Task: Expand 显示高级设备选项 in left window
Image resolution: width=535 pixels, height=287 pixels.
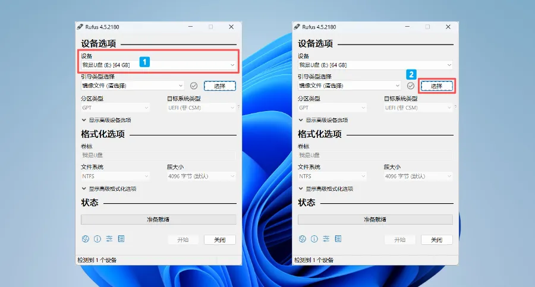Action: pos(106,120)
